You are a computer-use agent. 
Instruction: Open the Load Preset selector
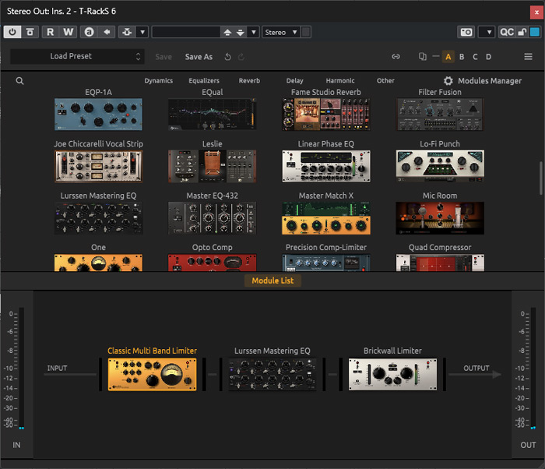point(77,56)
